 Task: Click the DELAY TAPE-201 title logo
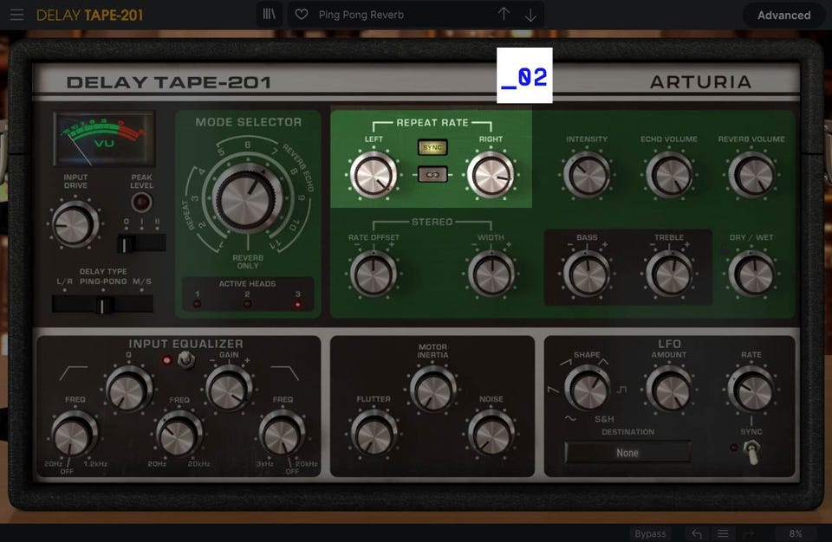[169, 82]
